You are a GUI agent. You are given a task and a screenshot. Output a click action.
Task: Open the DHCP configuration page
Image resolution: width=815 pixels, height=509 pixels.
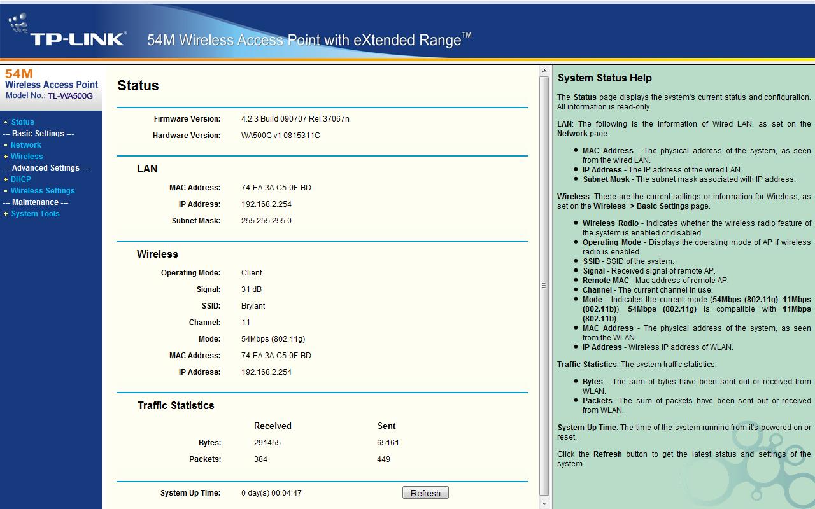click(21, 179)
